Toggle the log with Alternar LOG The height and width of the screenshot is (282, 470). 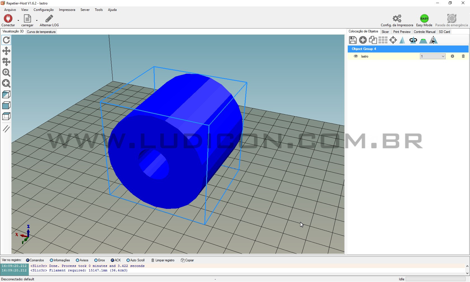click(x=49, y=21)
